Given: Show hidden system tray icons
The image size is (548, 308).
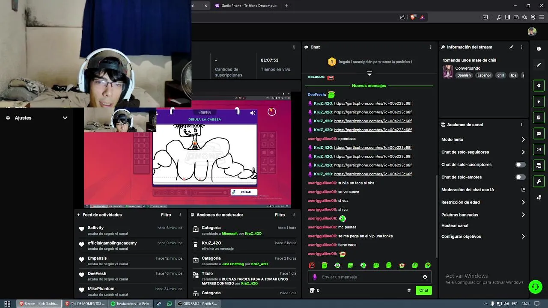Looking at the screenshot, I should click(485, 304).
